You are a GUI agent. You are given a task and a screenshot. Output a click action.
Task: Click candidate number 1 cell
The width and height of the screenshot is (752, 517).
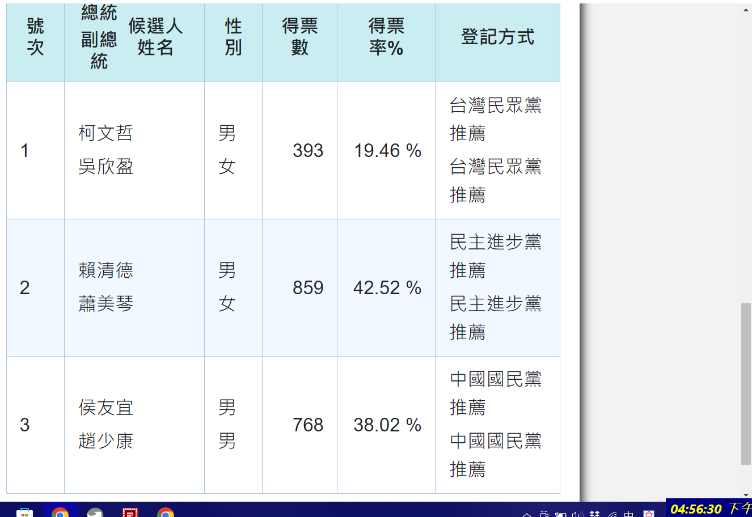[35, 151]
